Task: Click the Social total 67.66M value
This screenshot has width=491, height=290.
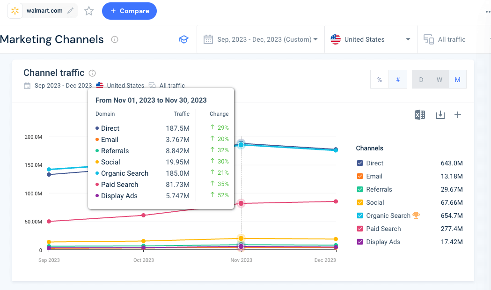Action: click(x=452, y=202)
